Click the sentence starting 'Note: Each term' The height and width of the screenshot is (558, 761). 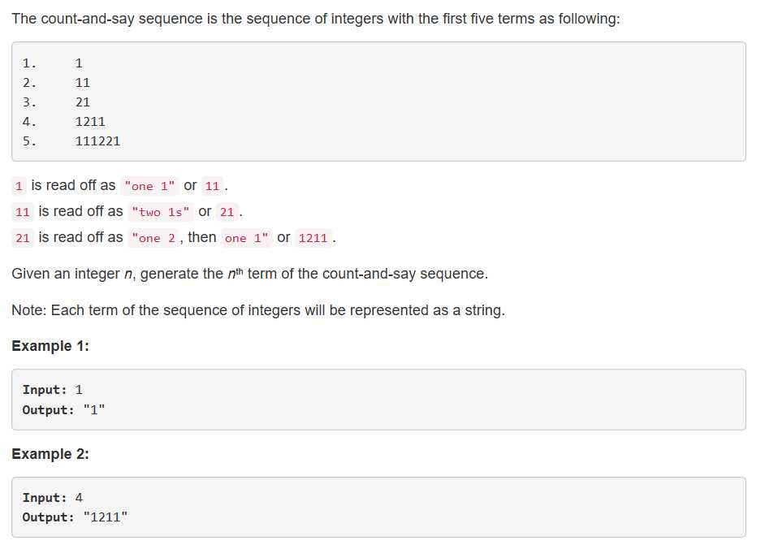coord(258,310)
